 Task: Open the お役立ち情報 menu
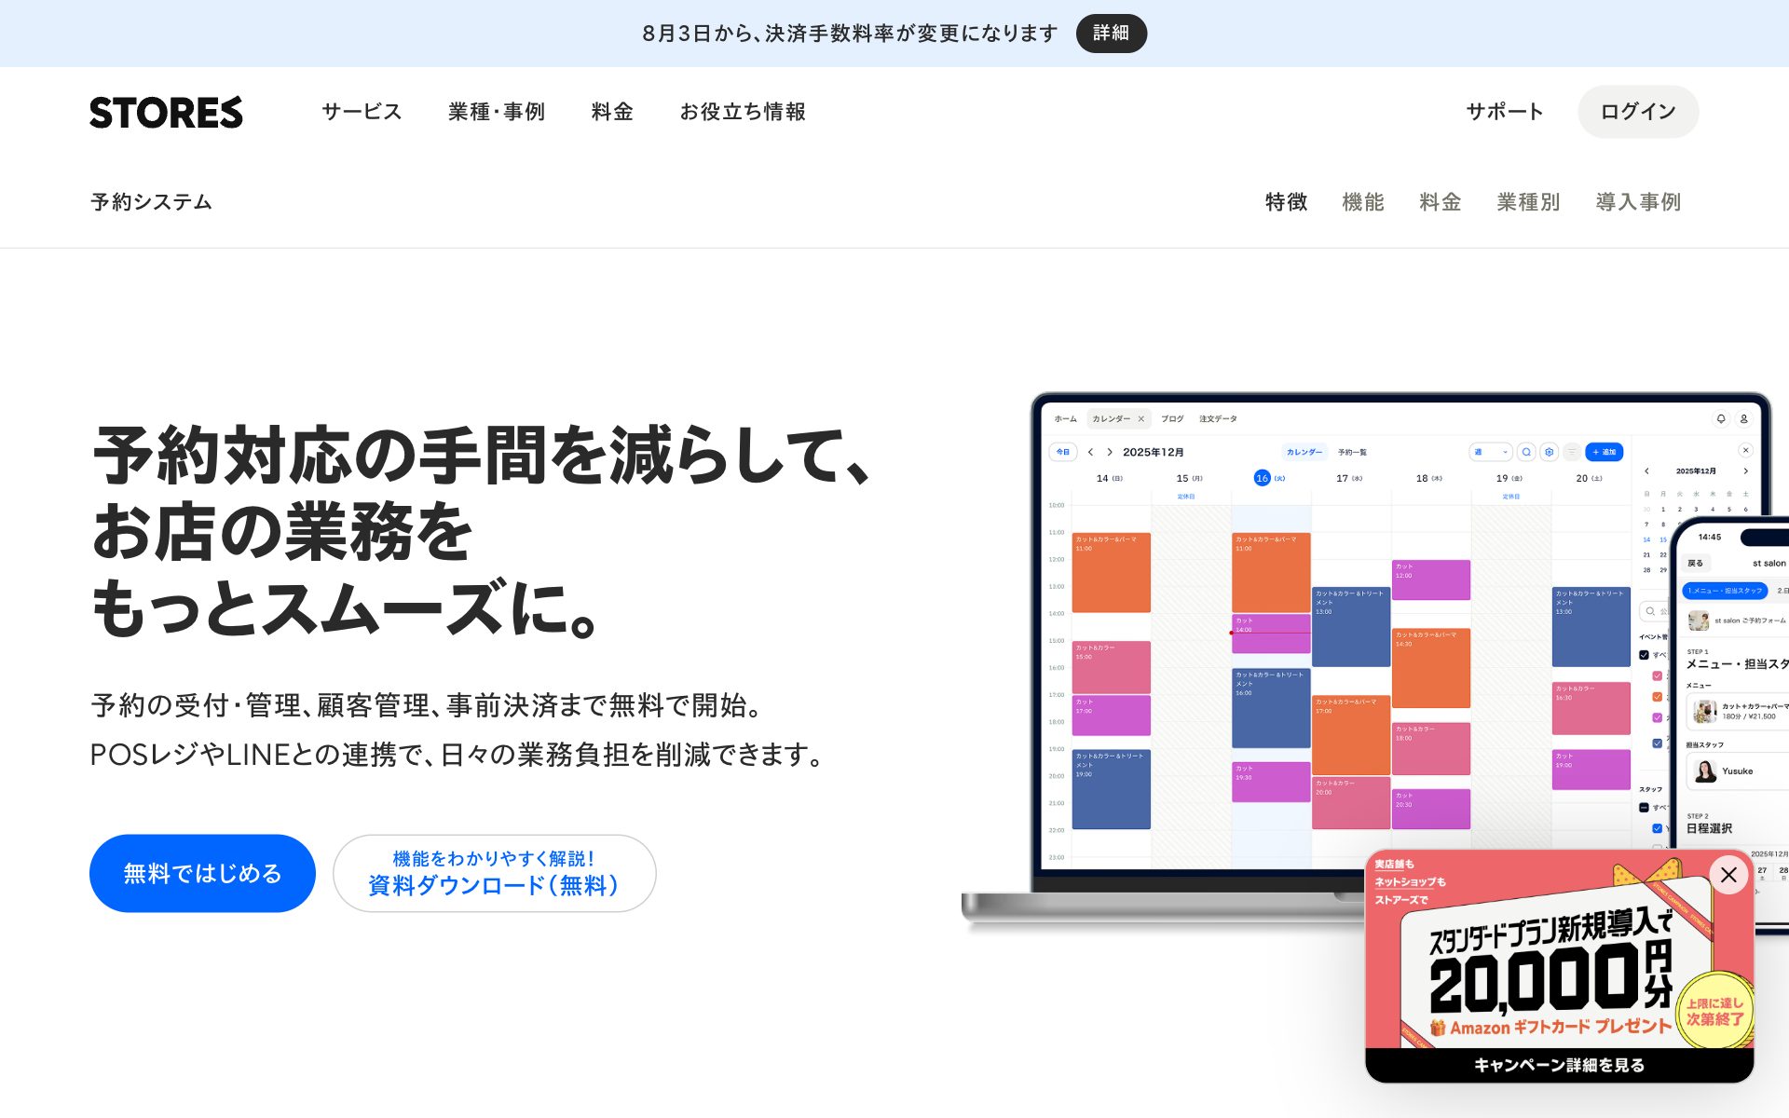(743, 112)
